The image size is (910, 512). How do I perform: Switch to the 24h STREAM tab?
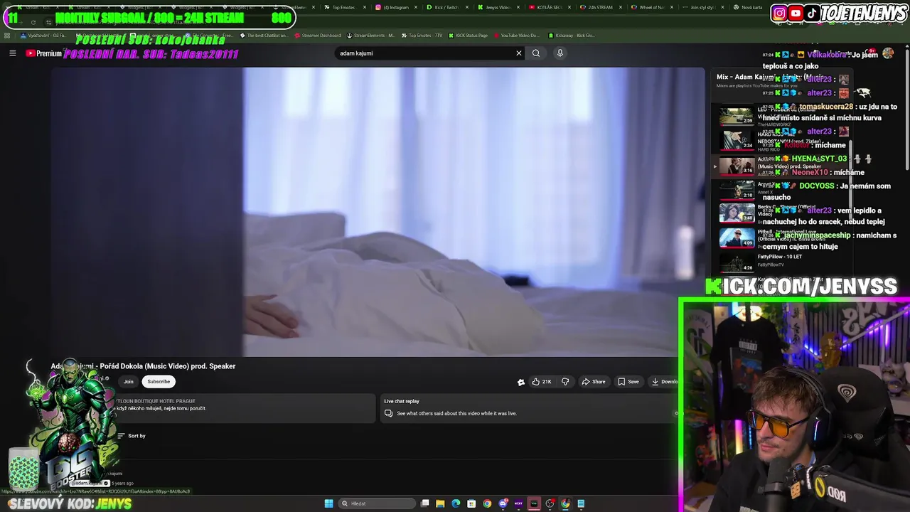pyautogui.click(x=599, y=7)
